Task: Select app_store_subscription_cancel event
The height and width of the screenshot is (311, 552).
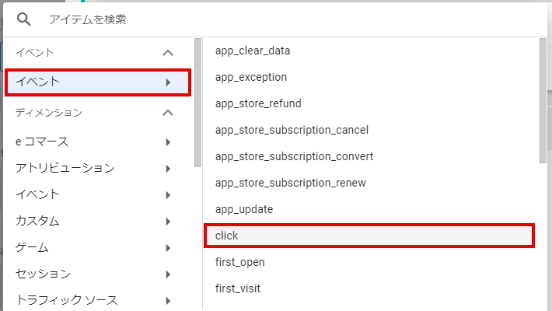Action: click(x=292, y=131)
